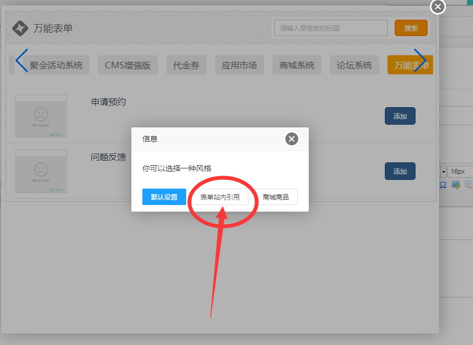Click the 申请预约 title text
473x345 pixels.
click(x=108, y=102)
